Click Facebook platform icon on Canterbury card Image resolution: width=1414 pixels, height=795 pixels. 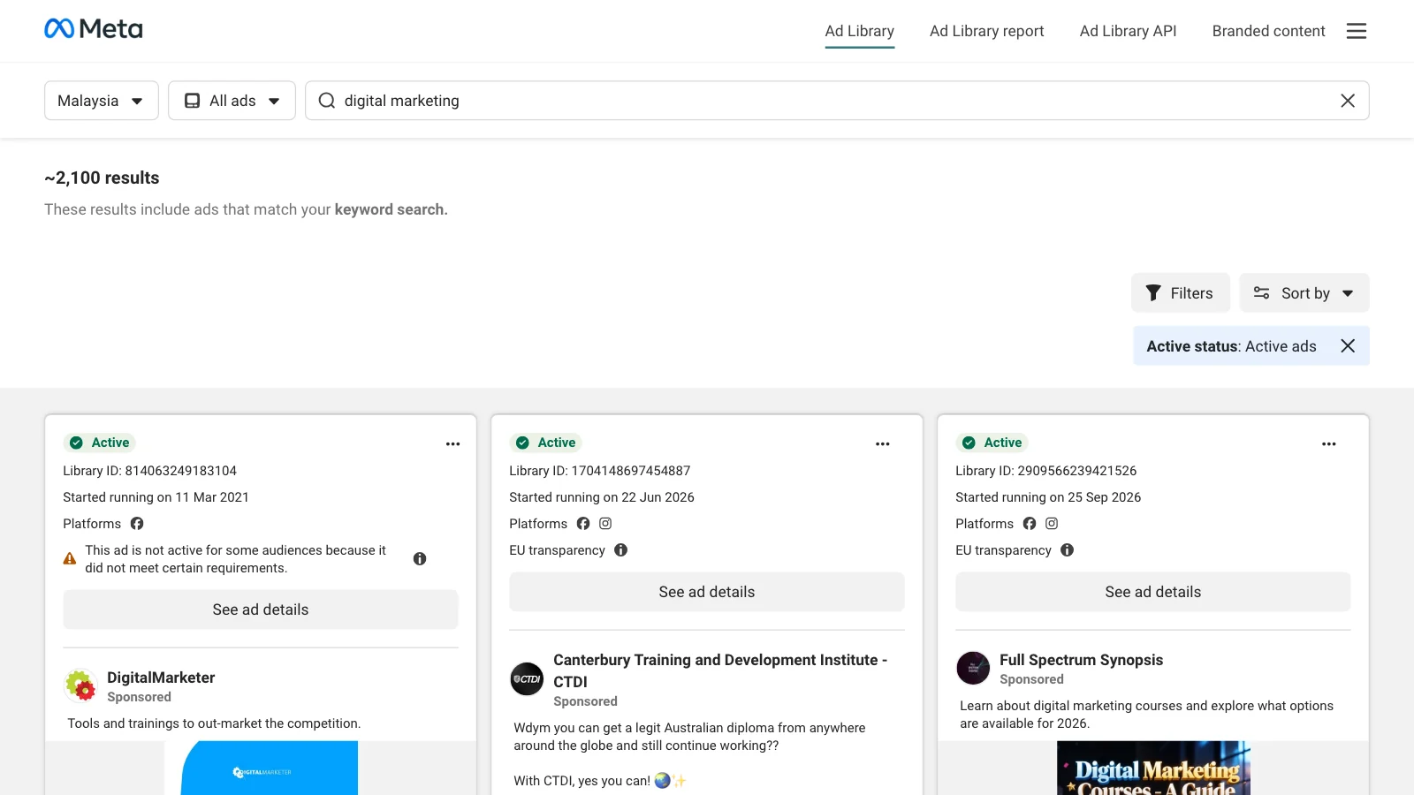[583, 524]
